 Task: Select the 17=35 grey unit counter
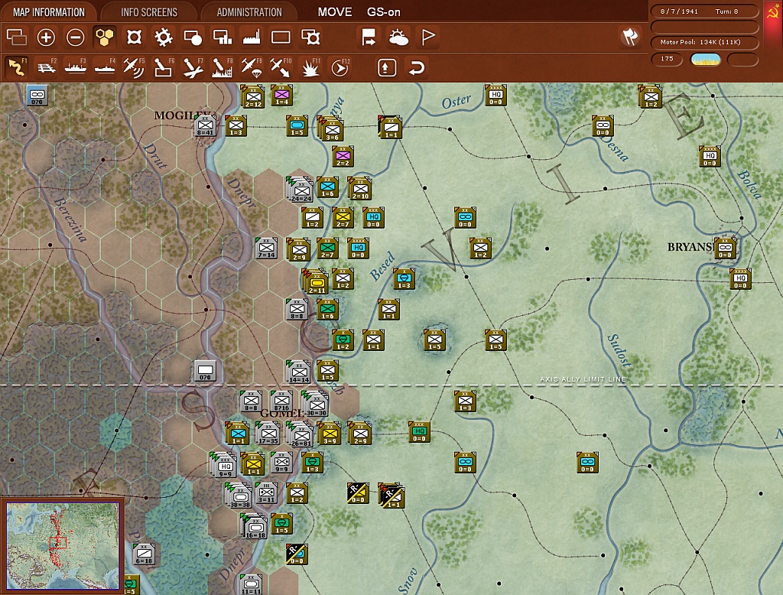click(x=268, y=433)
